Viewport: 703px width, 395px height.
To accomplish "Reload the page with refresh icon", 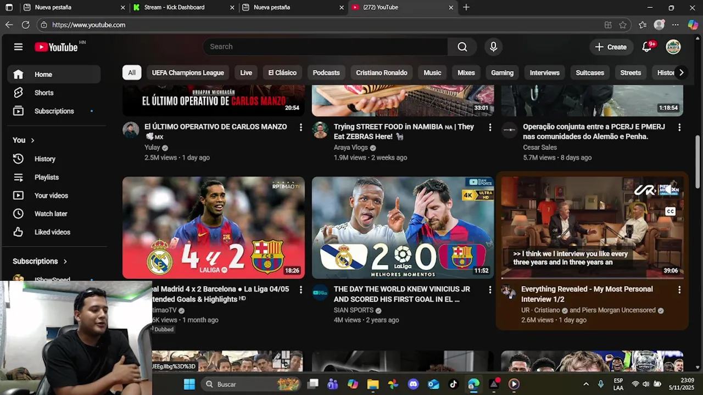I will coord(25,25).
